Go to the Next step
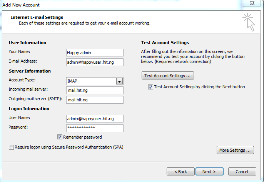The image size is (264, 182). click(x=209, y=171)
